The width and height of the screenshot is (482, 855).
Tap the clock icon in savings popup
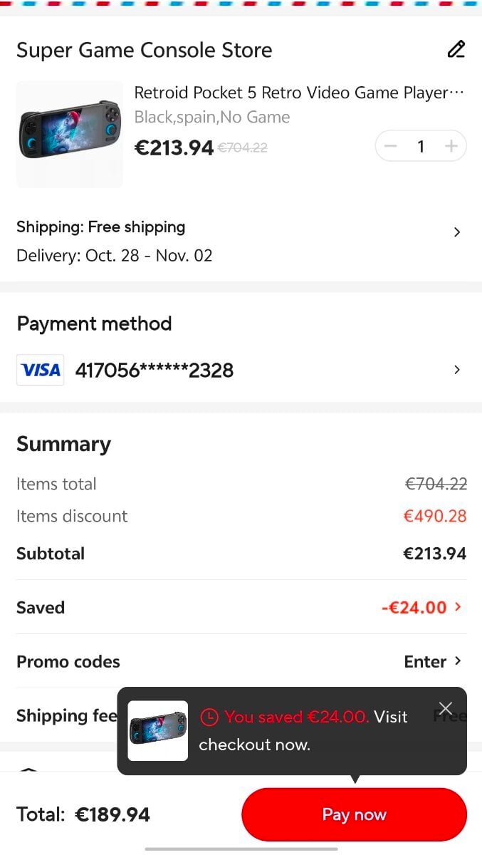(209, 717)
